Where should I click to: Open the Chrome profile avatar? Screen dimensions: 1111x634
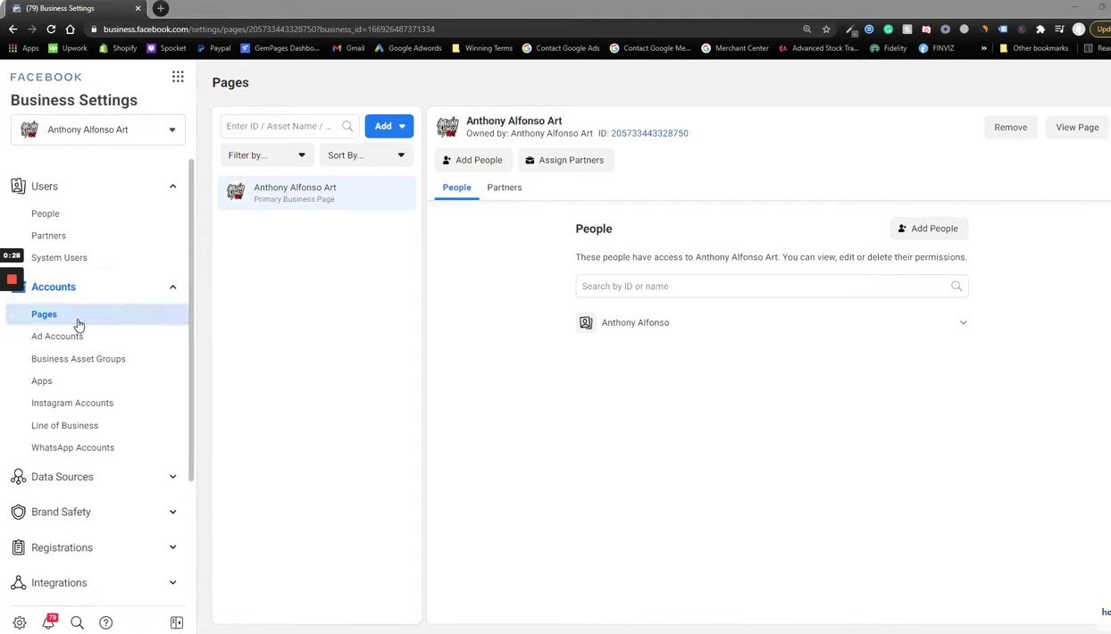point(1079,29)
